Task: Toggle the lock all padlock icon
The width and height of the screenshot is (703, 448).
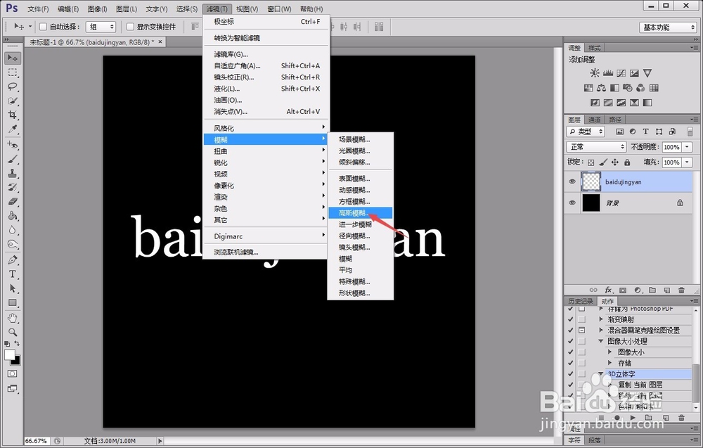Action: click(627, 162)
